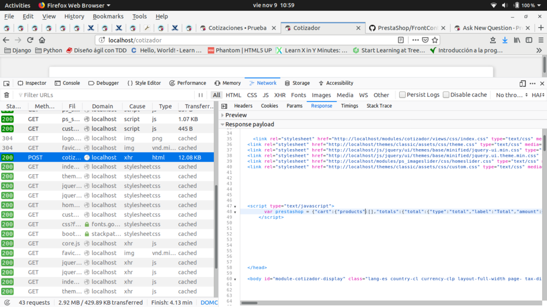Toggle the request details pane icon
The width and height of the screenshot is (547, 307).
point(224,106)
